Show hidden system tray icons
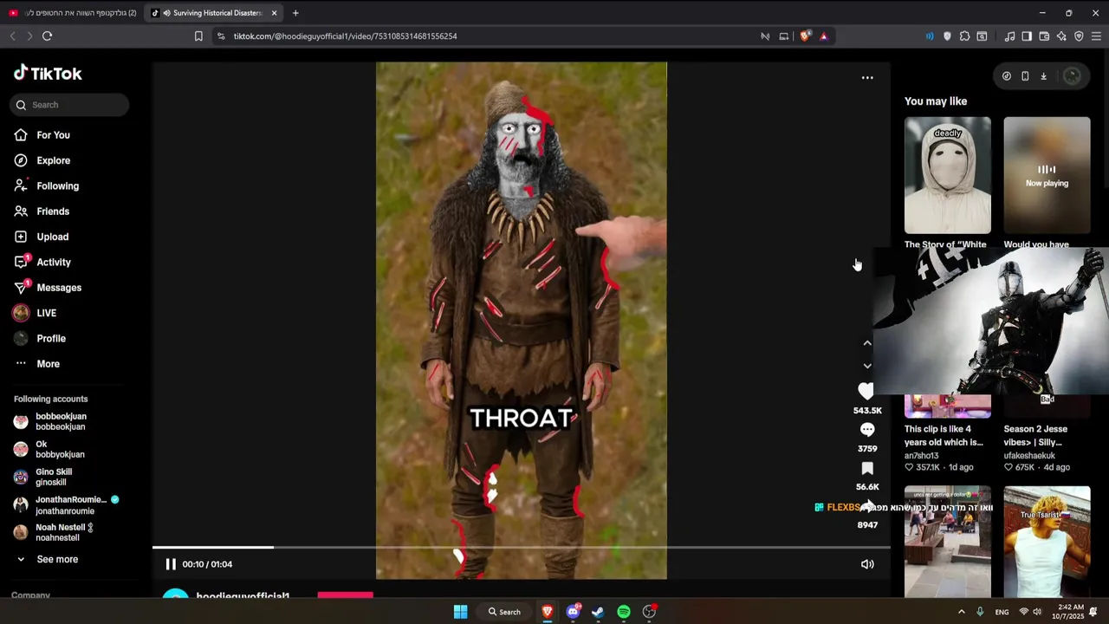The image size is (1109, 624). (x=961, y=612)
